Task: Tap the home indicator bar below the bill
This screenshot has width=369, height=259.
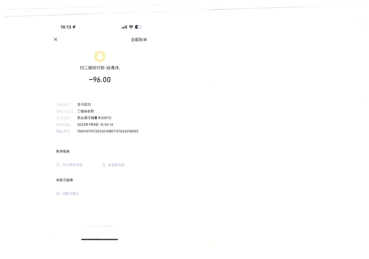Action: 100,239
